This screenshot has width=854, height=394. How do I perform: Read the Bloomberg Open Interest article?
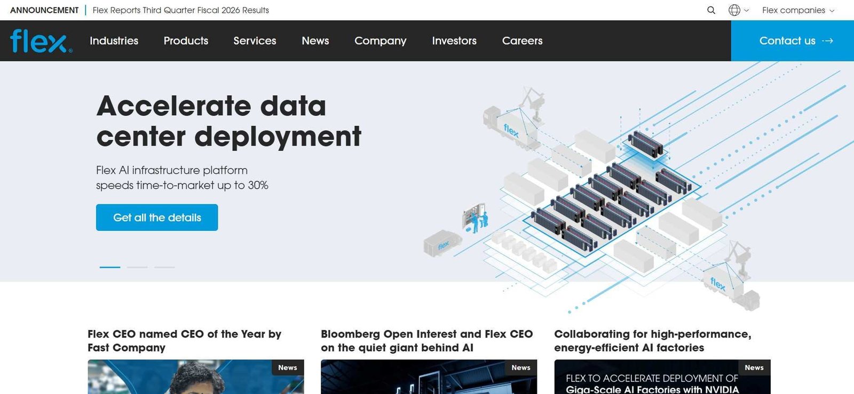[x=426, y=341]
